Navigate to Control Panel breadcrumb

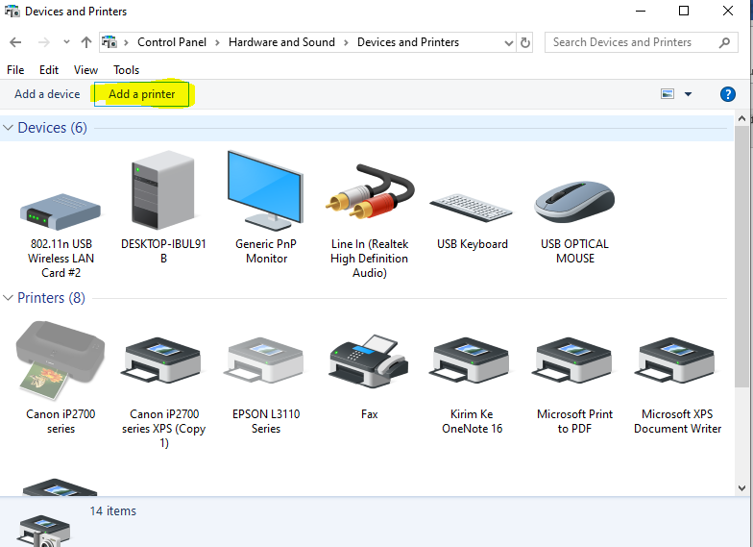[172, 42]
